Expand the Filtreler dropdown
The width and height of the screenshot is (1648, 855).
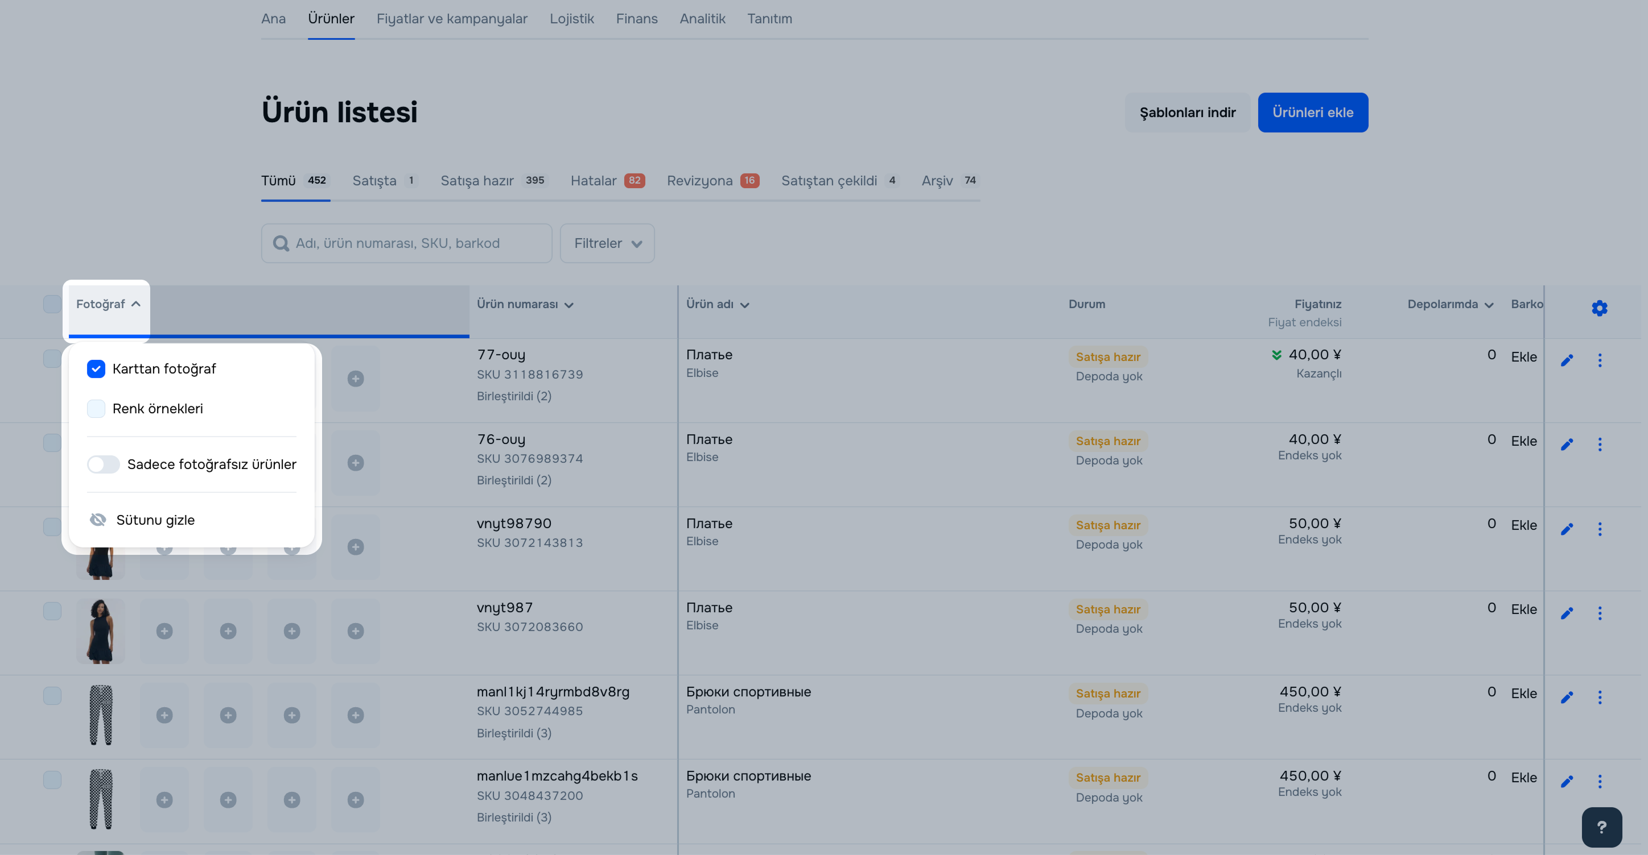(607, 243)
